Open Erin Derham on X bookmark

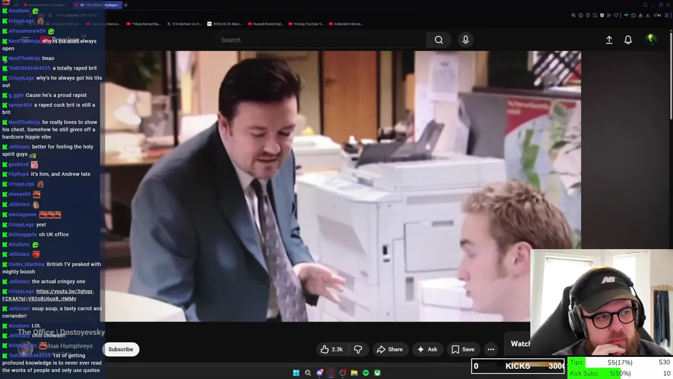pos(185,24)
